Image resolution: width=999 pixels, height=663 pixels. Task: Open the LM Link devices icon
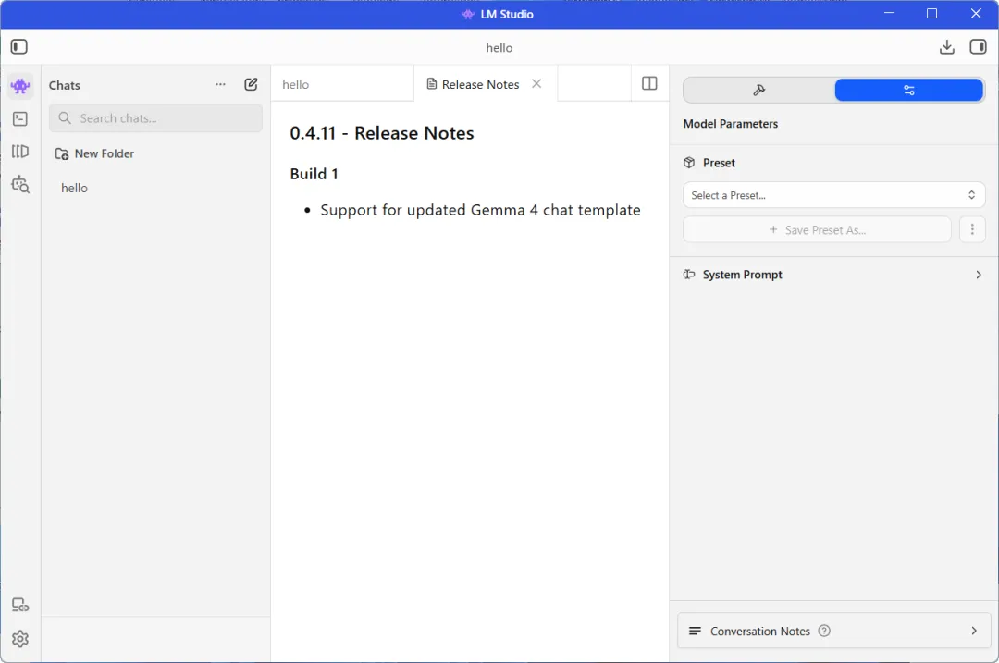[x=20, y=605]
